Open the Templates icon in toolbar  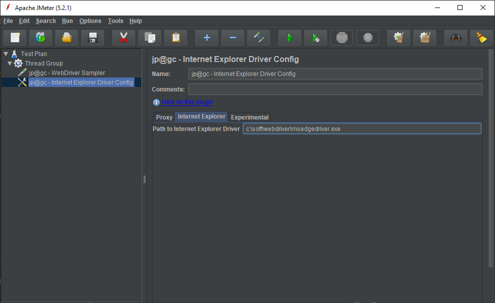(40, 37)
